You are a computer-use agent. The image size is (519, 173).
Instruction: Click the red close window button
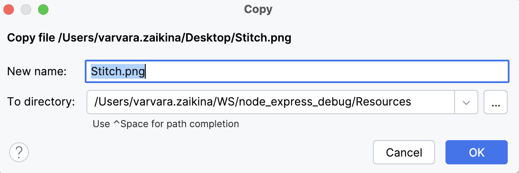coord(9,9)
